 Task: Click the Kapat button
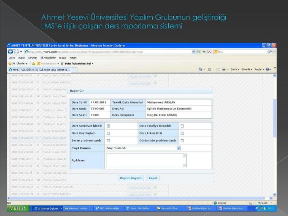[x=153, y=178]
